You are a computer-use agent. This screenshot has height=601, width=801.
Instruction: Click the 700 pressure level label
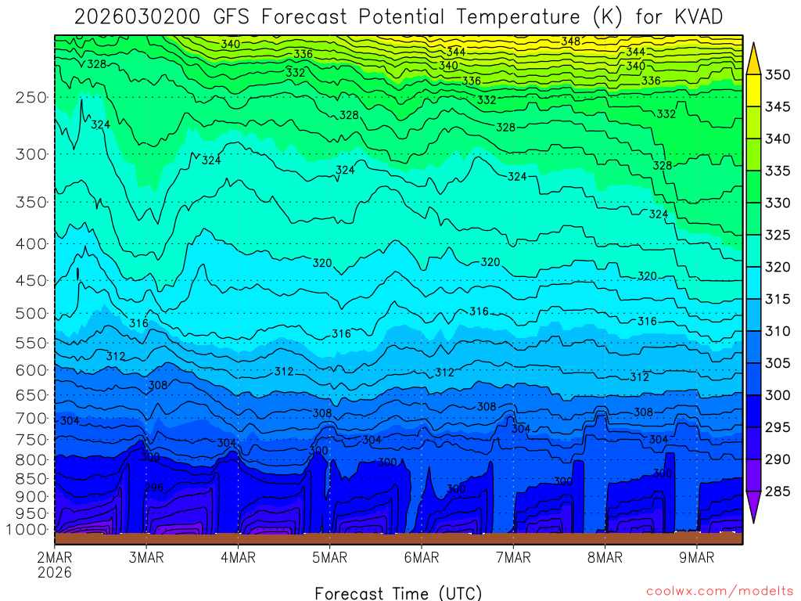[31, 418]
